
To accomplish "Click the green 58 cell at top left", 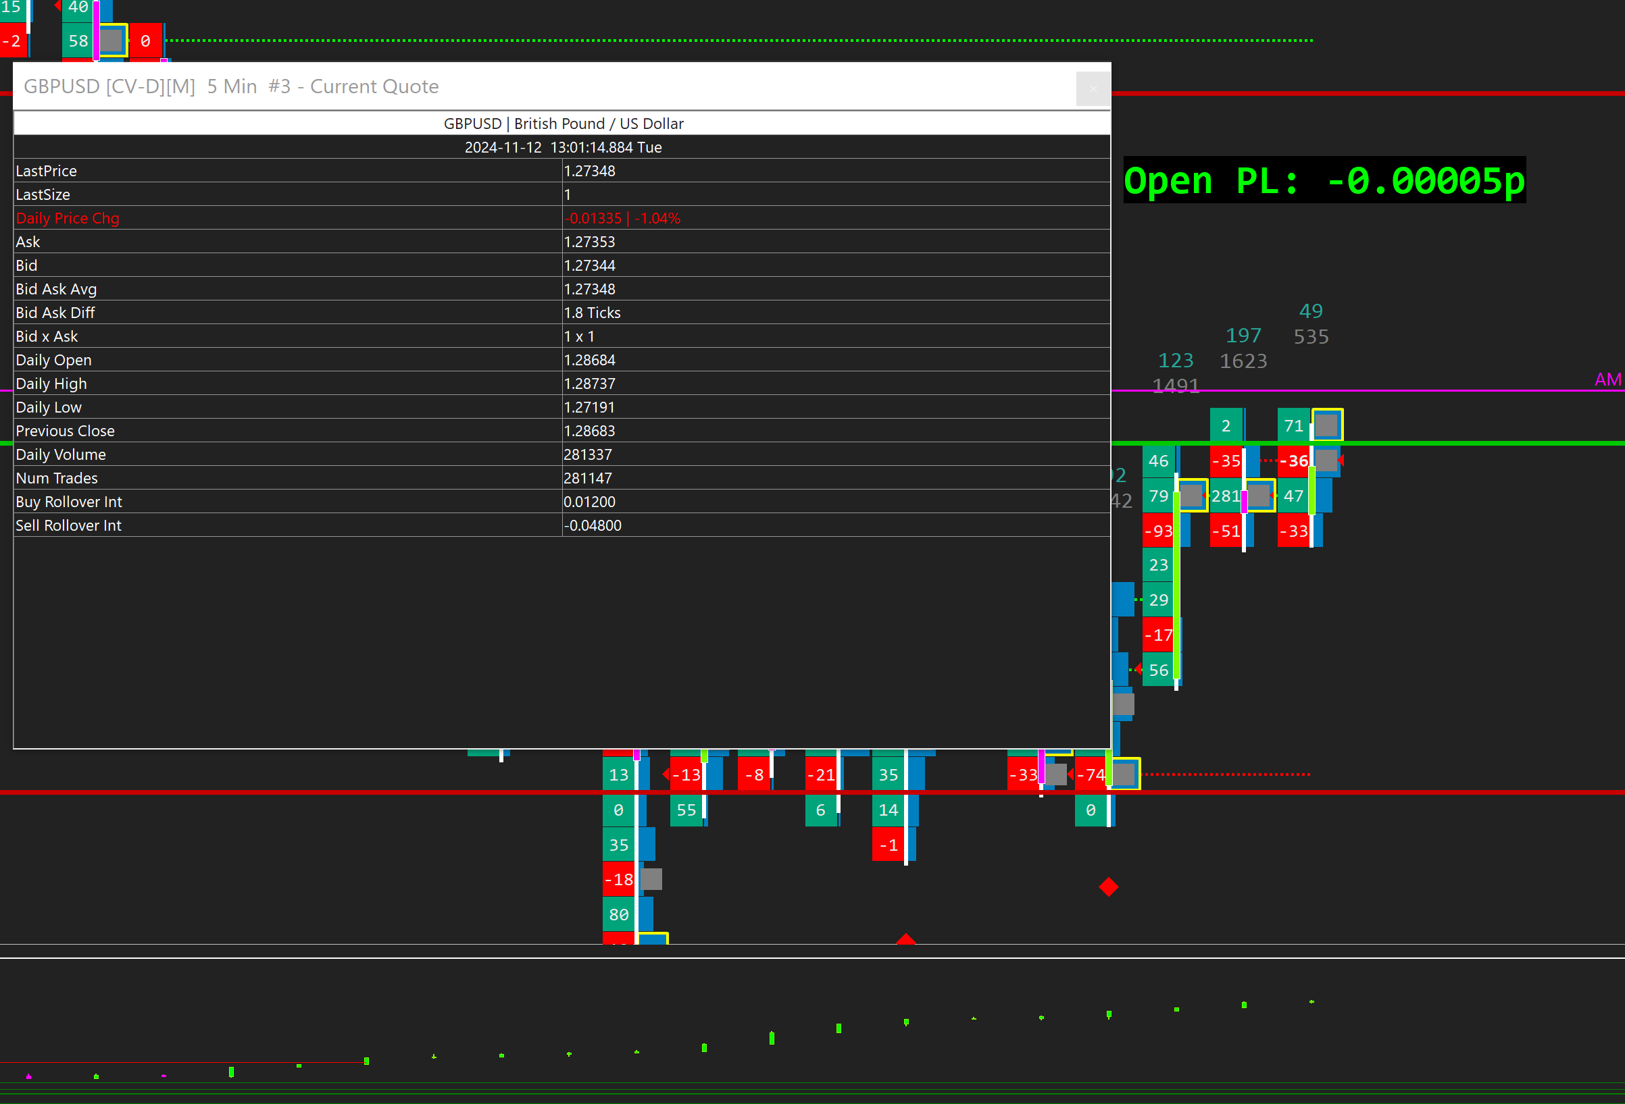I will [x=78, y=41].
